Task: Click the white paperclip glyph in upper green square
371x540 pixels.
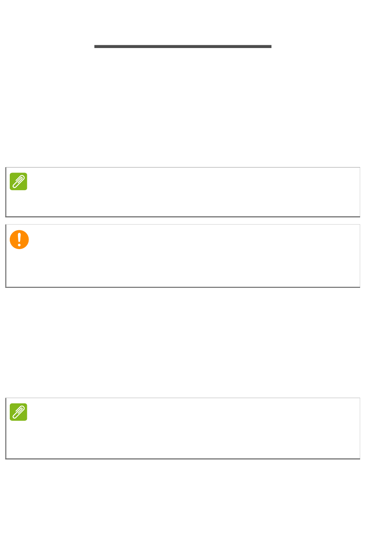Action: [18, 182]
